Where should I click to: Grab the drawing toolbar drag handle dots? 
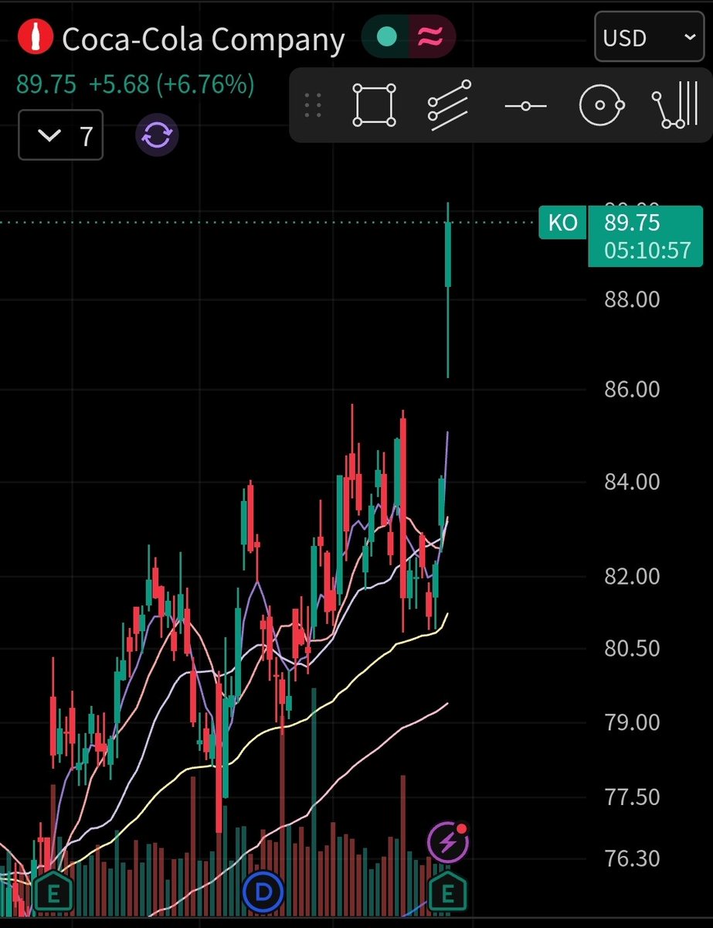pyautogui.click(x=313, y=105)
